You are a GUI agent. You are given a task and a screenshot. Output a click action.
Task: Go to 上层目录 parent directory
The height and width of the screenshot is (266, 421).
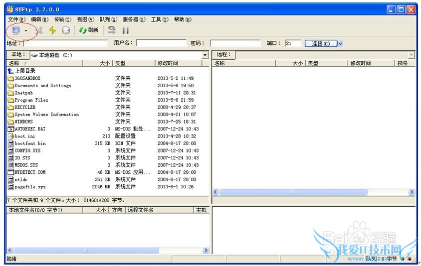click(x=21, y=71)
